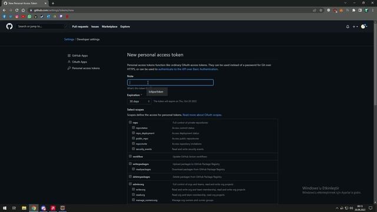
Task: Check the admin:org scope checkbox
Action: click(130, 184)
